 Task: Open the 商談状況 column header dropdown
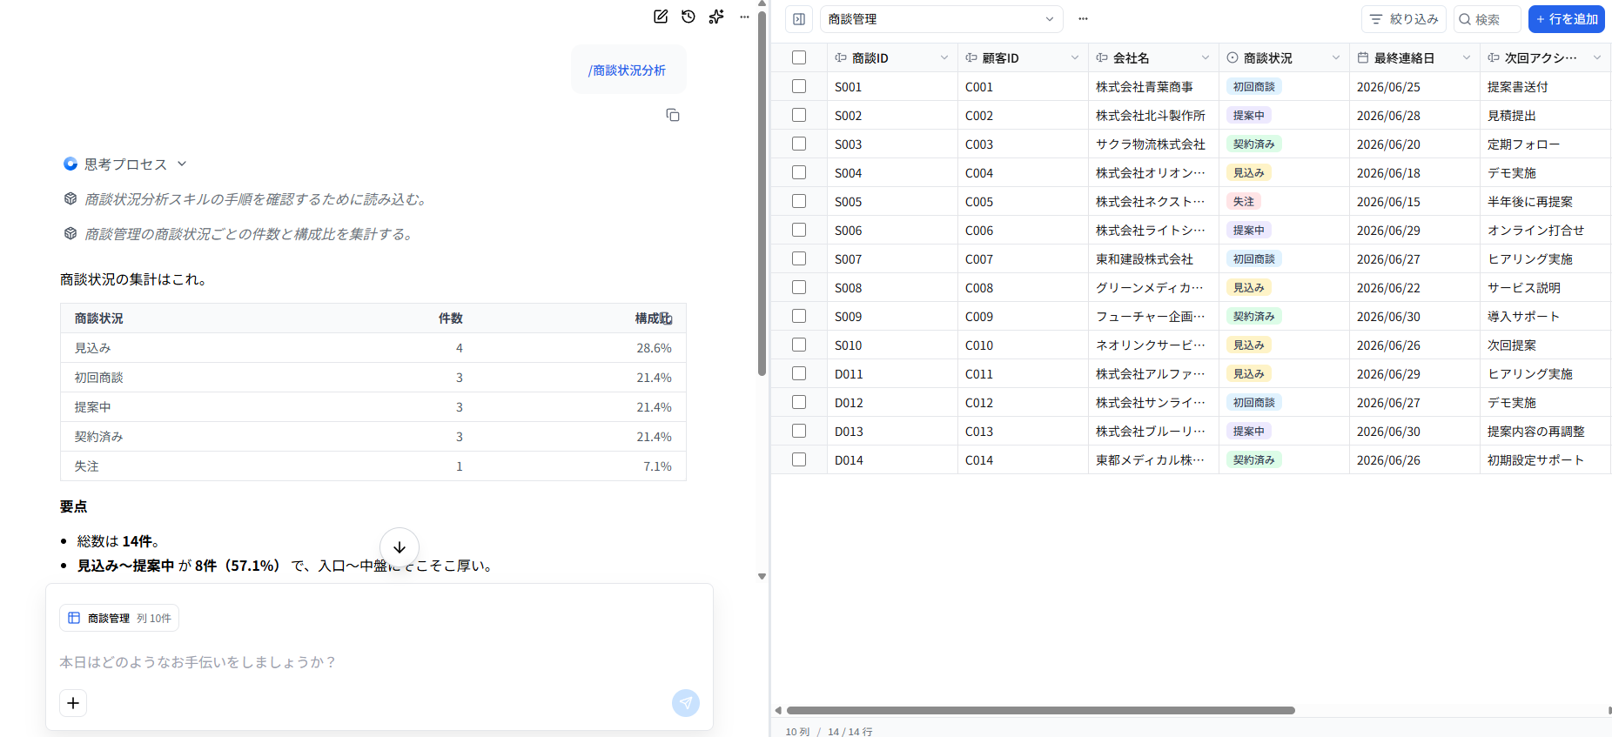click(1336, 57)
